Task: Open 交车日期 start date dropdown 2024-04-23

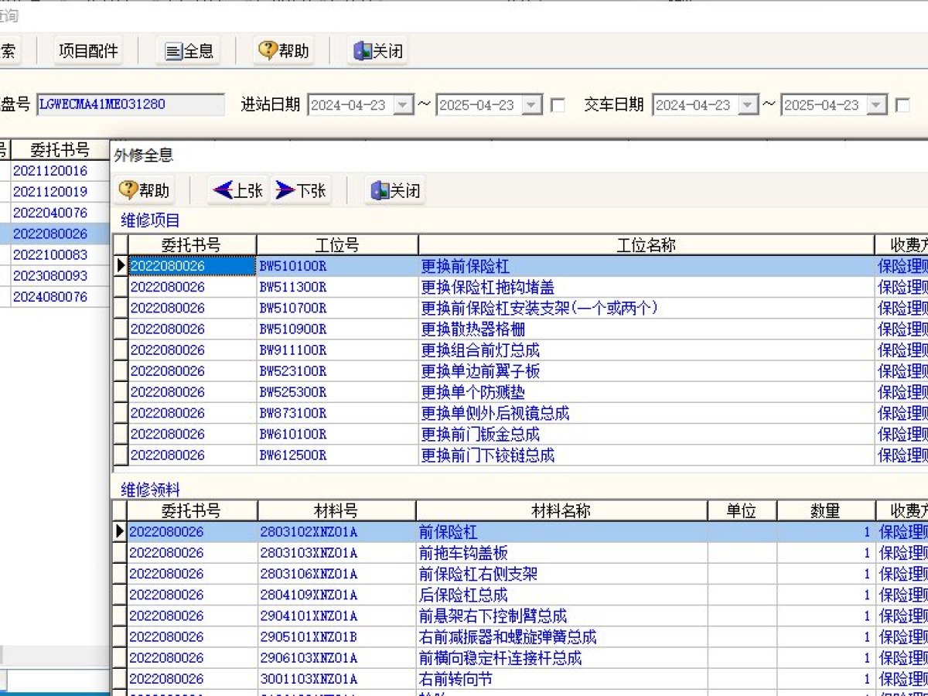Action: click(x=749, y=105)
